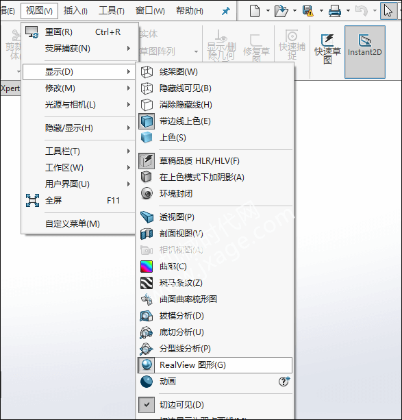Image resolution: width=402 pixels, height=420 pixels.
Task: Open the Tools (工具) menu in the menu bar
Action: [x=112, y=11]
